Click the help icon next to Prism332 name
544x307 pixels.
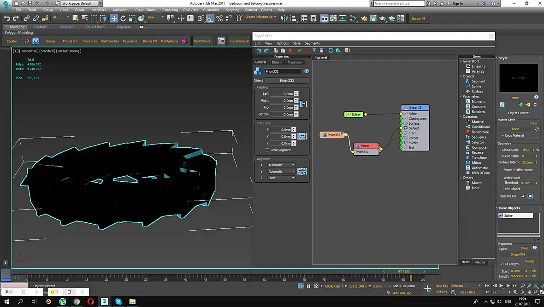[307, 71]
